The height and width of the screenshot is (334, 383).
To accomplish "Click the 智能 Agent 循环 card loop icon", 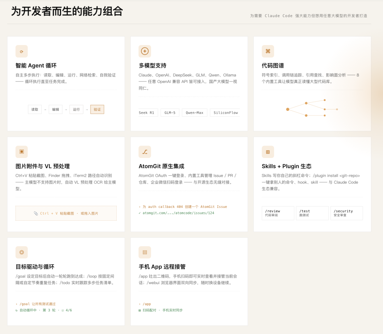I will coord(22,51).
